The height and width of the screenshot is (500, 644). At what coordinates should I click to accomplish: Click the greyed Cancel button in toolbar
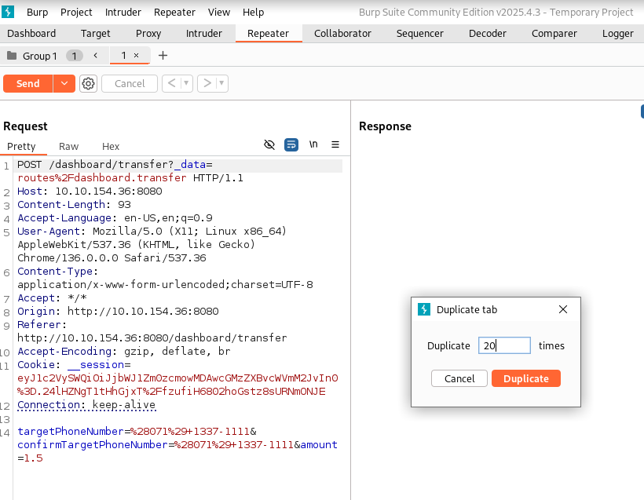point(130,84)
